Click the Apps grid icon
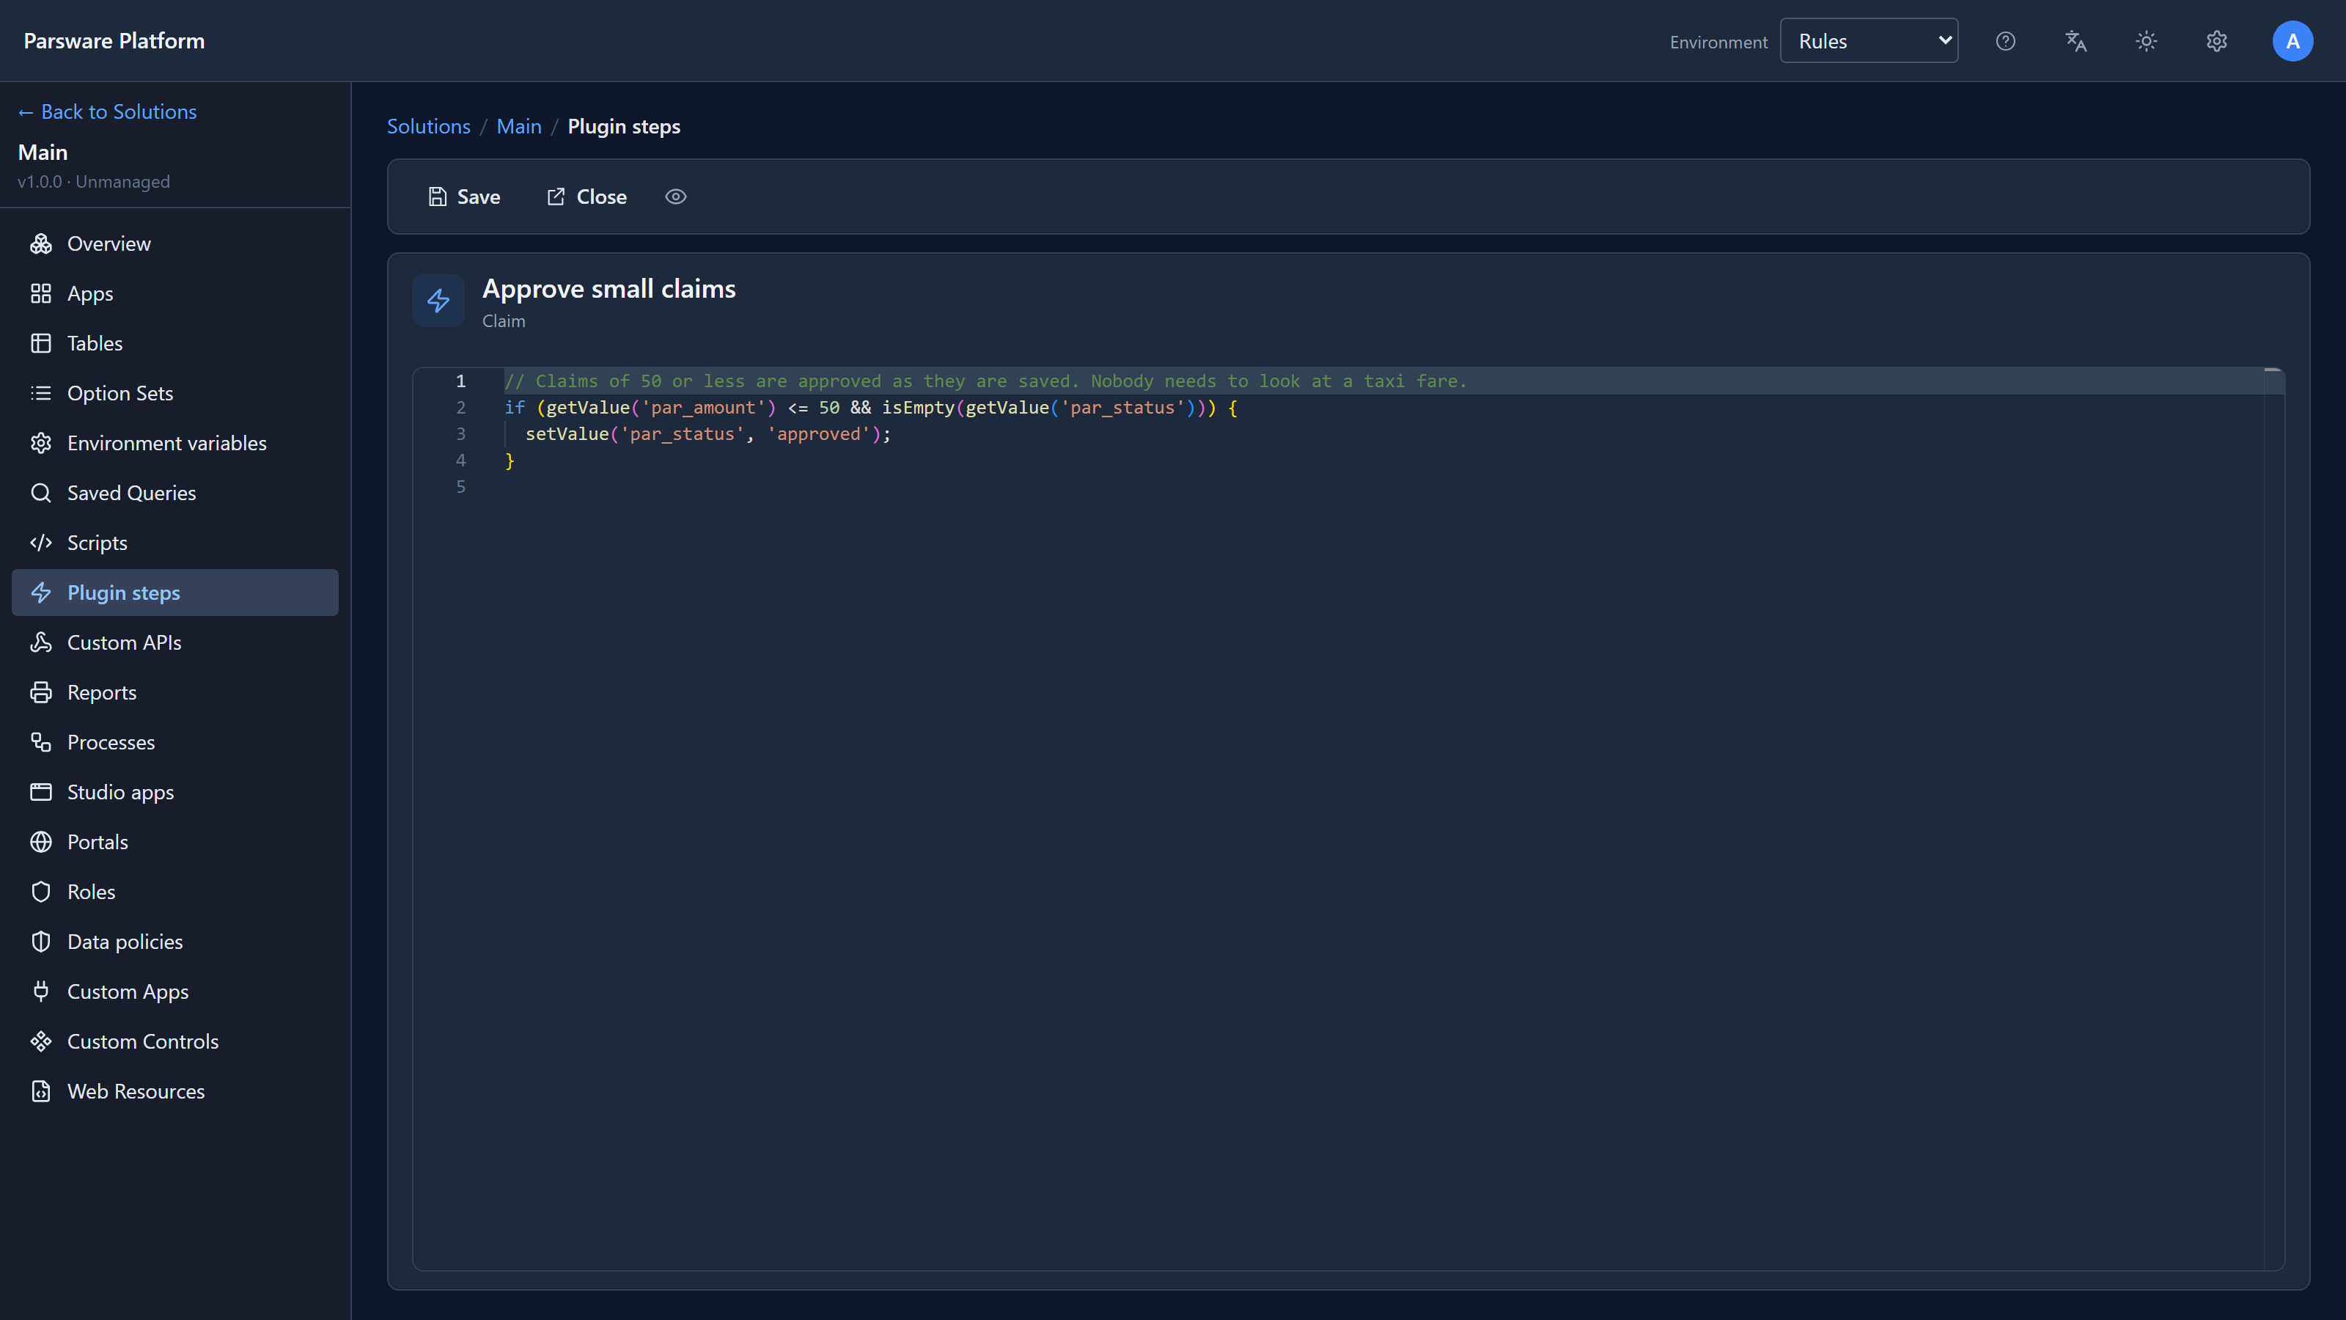 41,293
